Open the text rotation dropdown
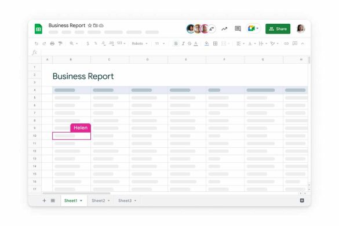 pos(274,43)
